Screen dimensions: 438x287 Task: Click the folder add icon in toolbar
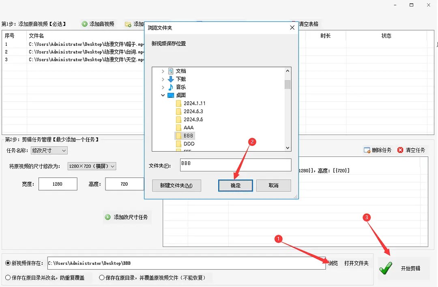coord(128,24)
